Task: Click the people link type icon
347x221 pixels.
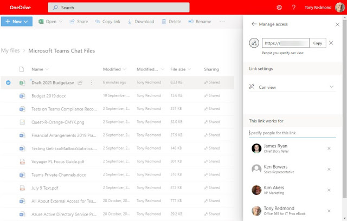Action: [254, 43]
